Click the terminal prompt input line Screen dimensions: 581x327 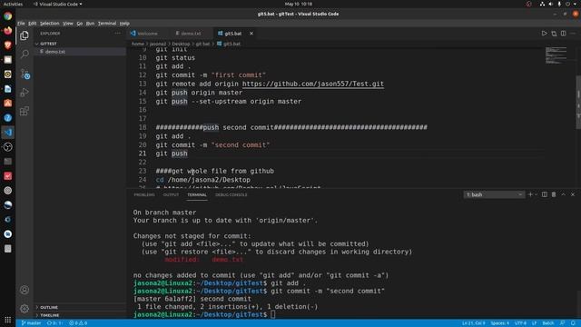(273, 314)
